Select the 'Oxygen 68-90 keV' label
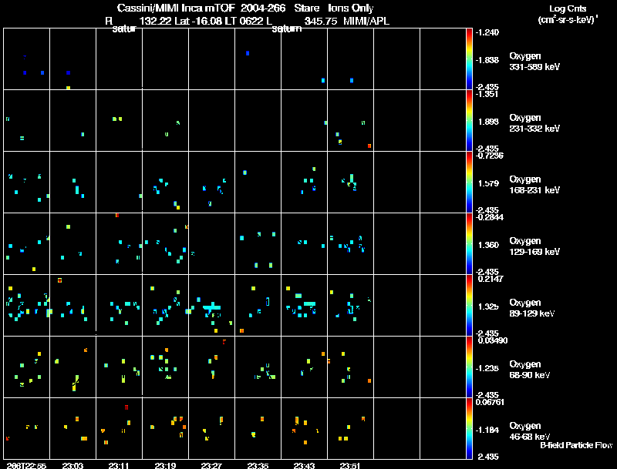 pos(530,370)
